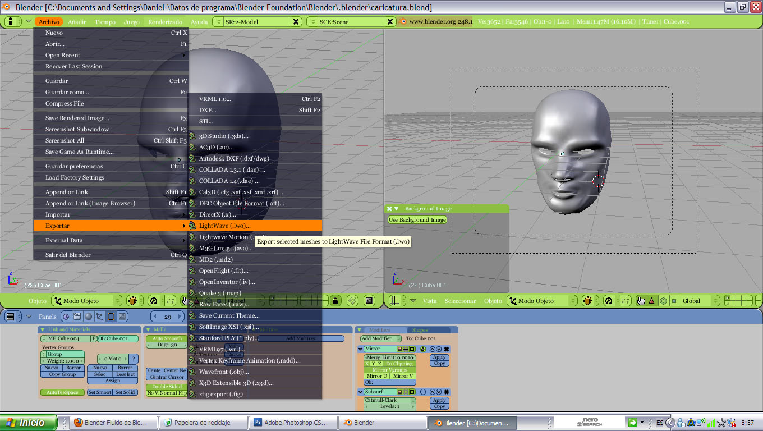Image resolution: width=763 pixels, height=431 pixels.
Task: Click the Copy Group button
Action: click(62, 374)
